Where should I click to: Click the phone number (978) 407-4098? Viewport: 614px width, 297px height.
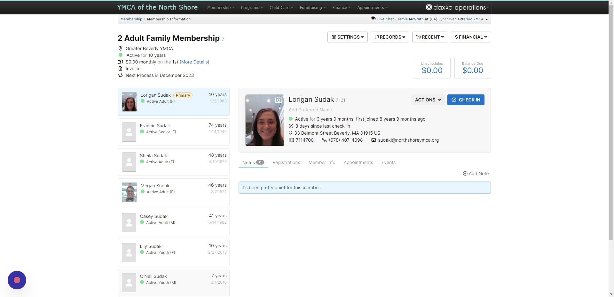346,140
